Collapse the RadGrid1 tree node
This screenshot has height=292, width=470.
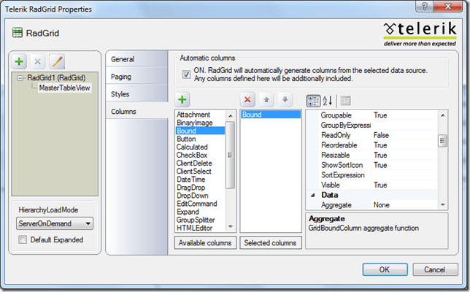pos(20,78)
